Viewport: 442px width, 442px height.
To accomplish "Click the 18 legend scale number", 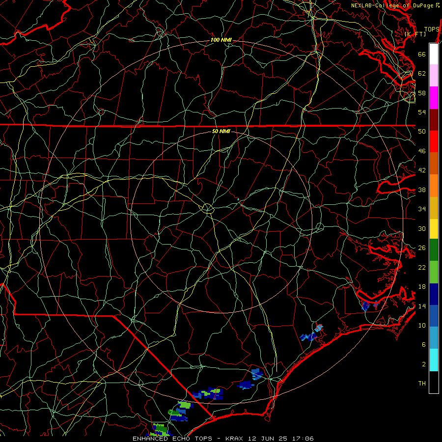I will (422, 287).
